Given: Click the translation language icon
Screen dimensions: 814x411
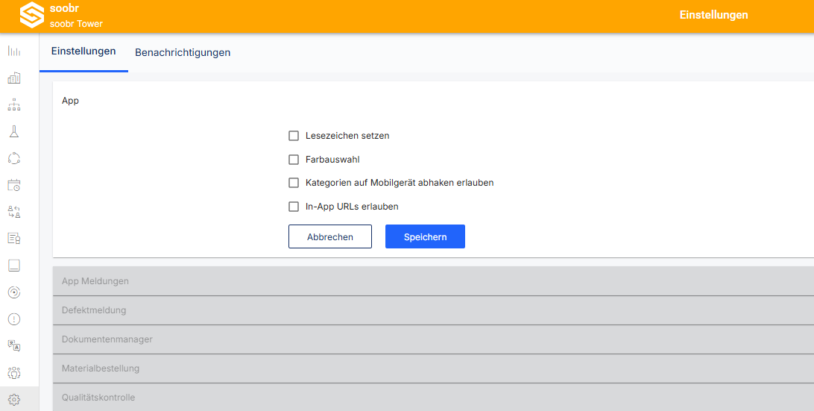Looking at the screenshot, I should pyautogui.click(x=14, y=346).
